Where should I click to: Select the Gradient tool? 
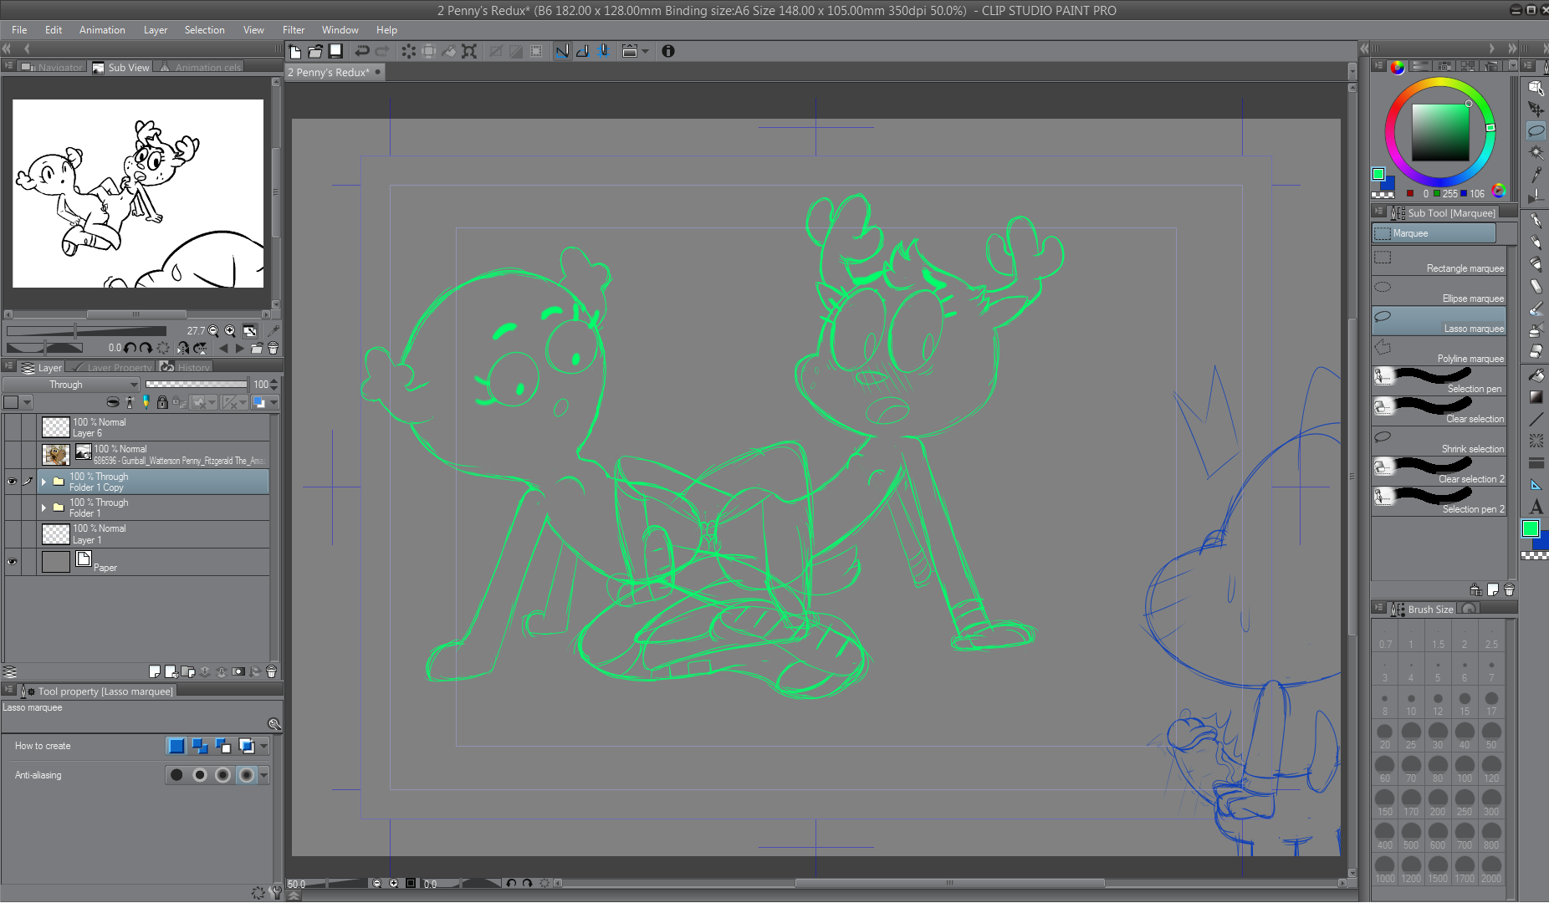pyautogui.click(x=1536, y=397)
